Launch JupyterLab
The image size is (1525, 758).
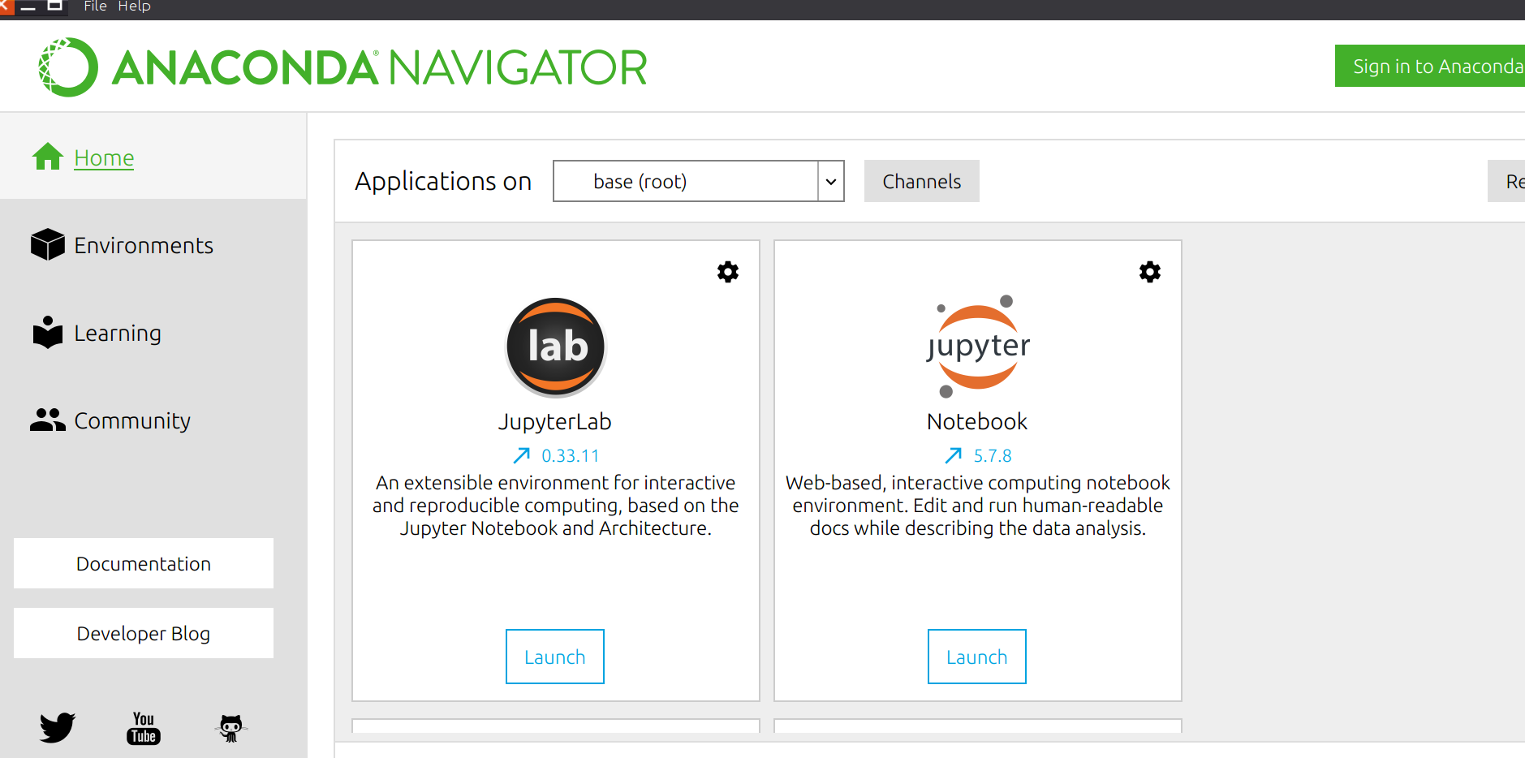(x=555, y=657)
